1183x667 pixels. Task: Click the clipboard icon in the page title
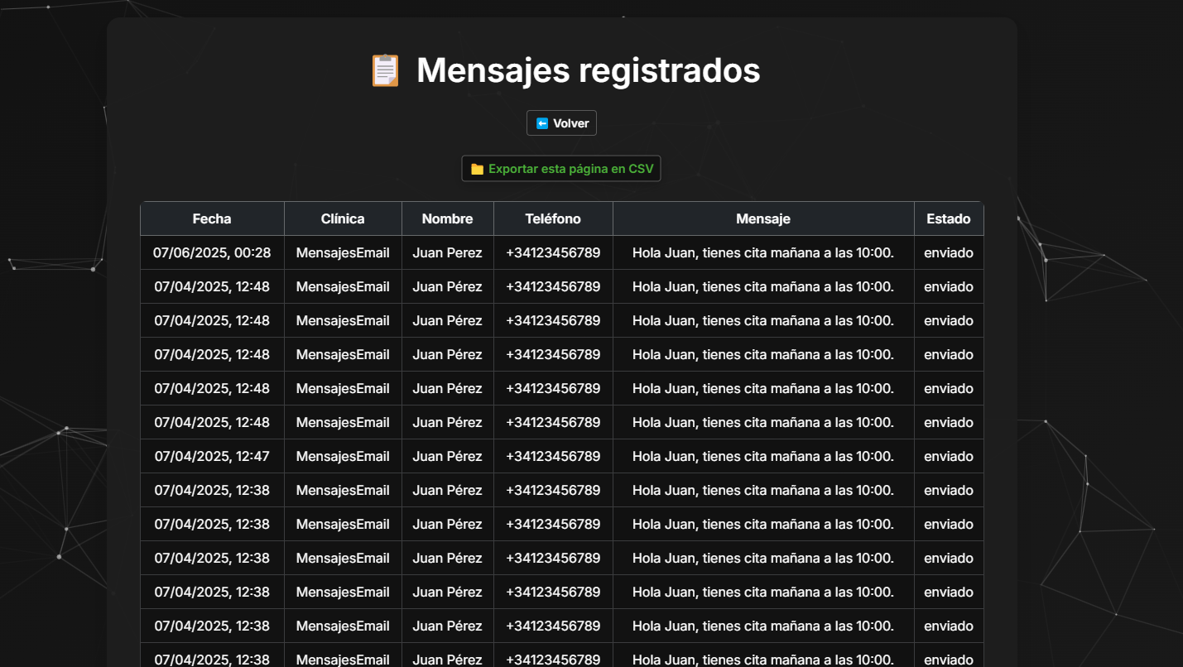coord(384,70)
